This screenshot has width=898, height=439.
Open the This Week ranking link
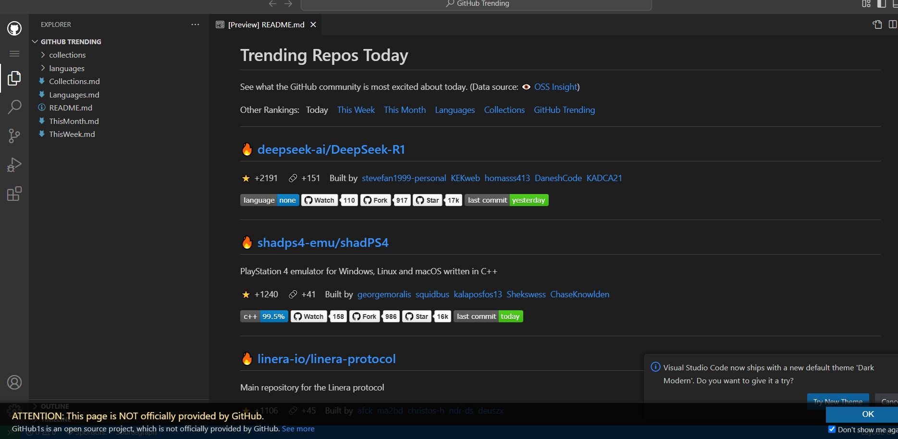[x=356, y=110]
